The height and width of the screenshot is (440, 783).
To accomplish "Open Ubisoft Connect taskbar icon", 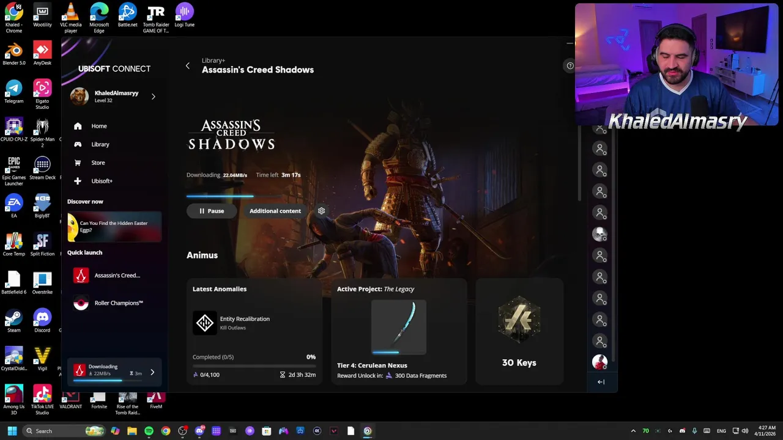I will pos(367,431).
